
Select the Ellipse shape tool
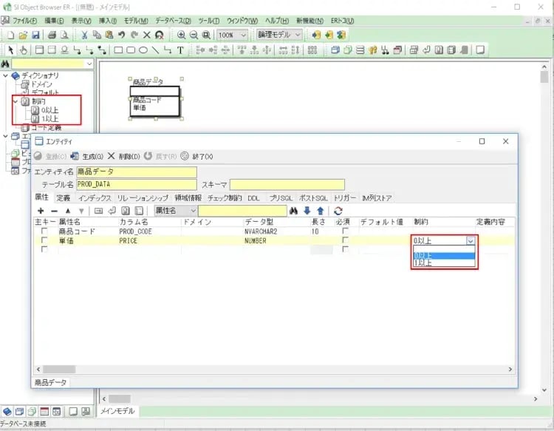coord(143,50)
